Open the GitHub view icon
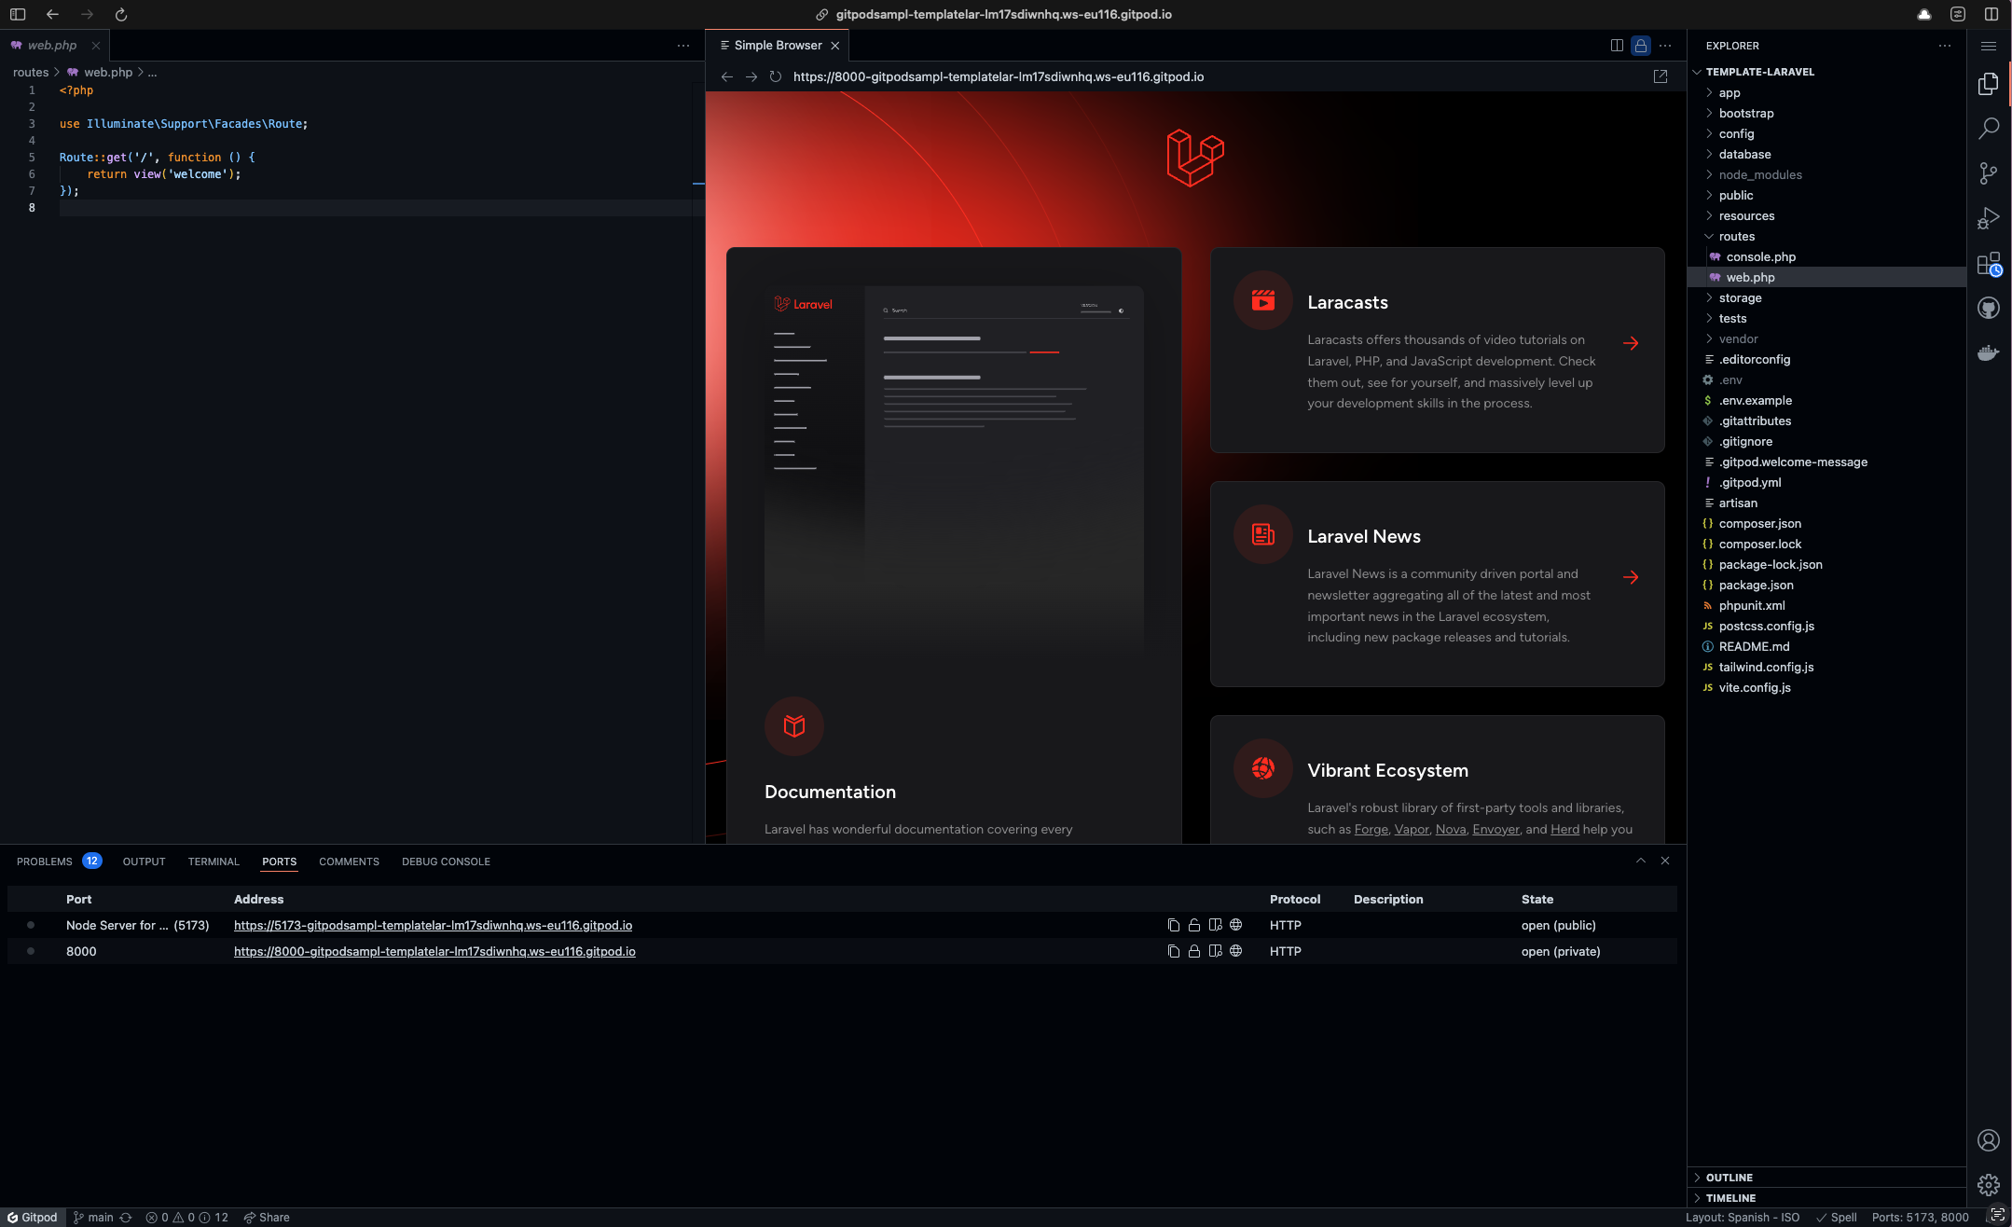The image size is (2012, 1227). (1988, 309)
